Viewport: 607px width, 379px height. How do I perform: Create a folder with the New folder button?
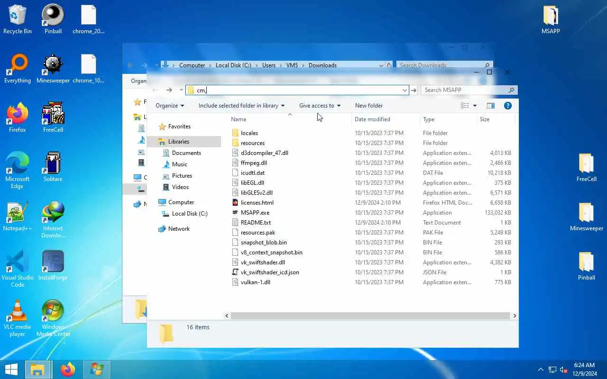[369, 106]
